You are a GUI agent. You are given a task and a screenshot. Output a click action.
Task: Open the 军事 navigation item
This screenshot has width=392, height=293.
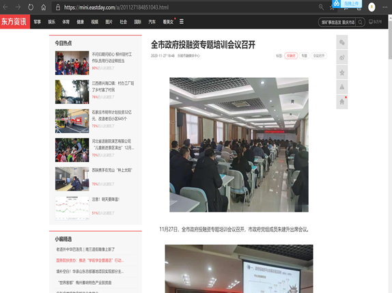pyautogui.click(x=38, y=22)
